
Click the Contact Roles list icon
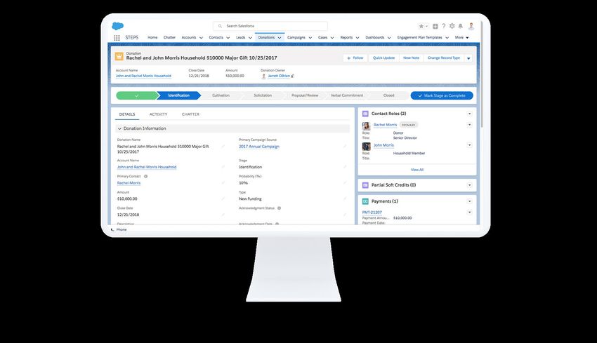[365, 114]
